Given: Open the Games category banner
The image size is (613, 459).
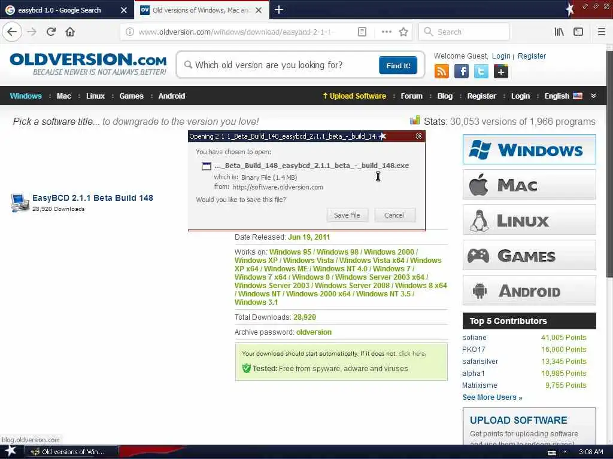Looking at the screenshot, I should [x=529, y=255].
